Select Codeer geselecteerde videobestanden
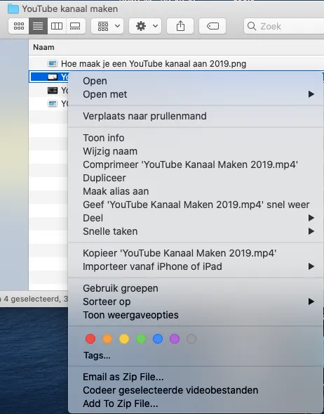The image size is (324, 414). coord(196,390)
